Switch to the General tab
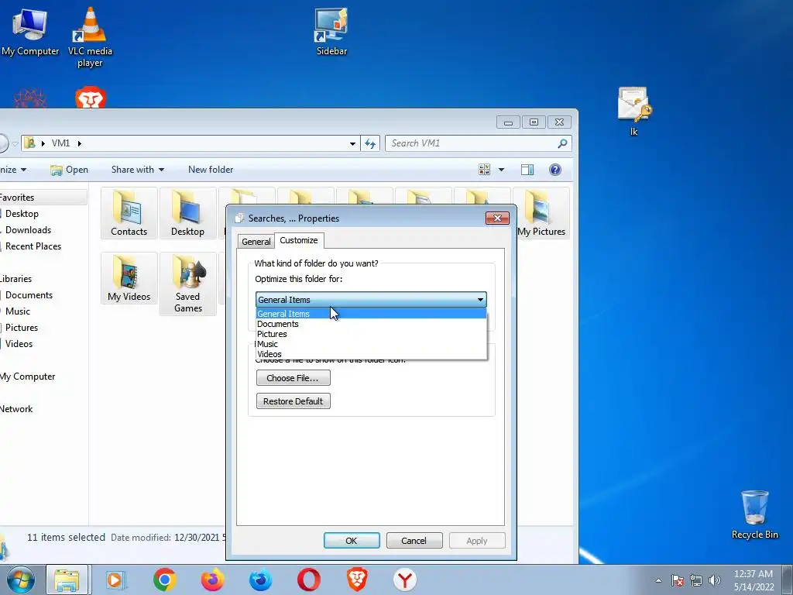 (x=256, y=242)
